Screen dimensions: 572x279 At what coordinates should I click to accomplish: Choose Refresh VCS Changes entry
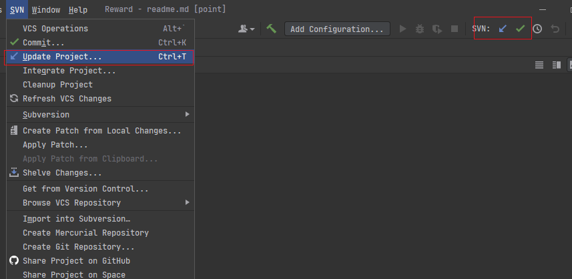(x=100, y=99)
